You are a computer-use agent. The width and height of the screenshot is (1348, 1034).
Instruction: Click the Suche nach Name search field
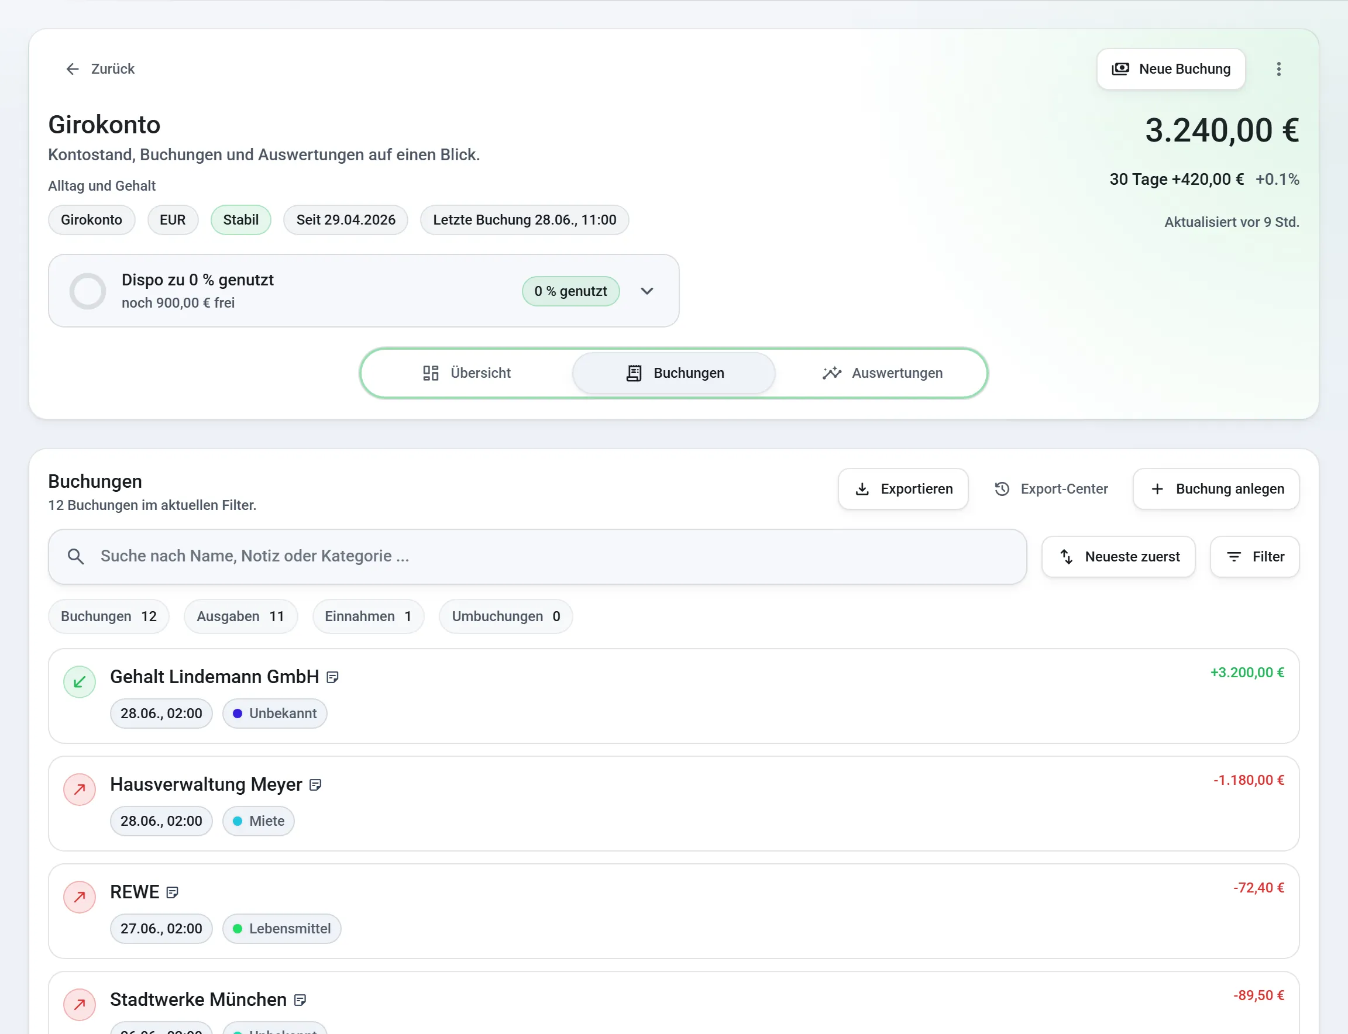coord(537,556)
